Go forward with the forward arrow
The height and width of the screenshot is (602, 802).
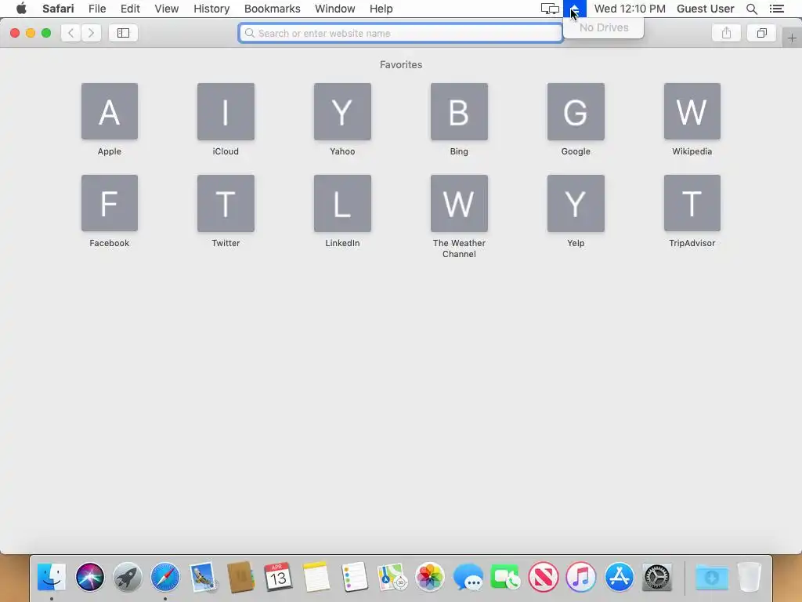(91, 33)
